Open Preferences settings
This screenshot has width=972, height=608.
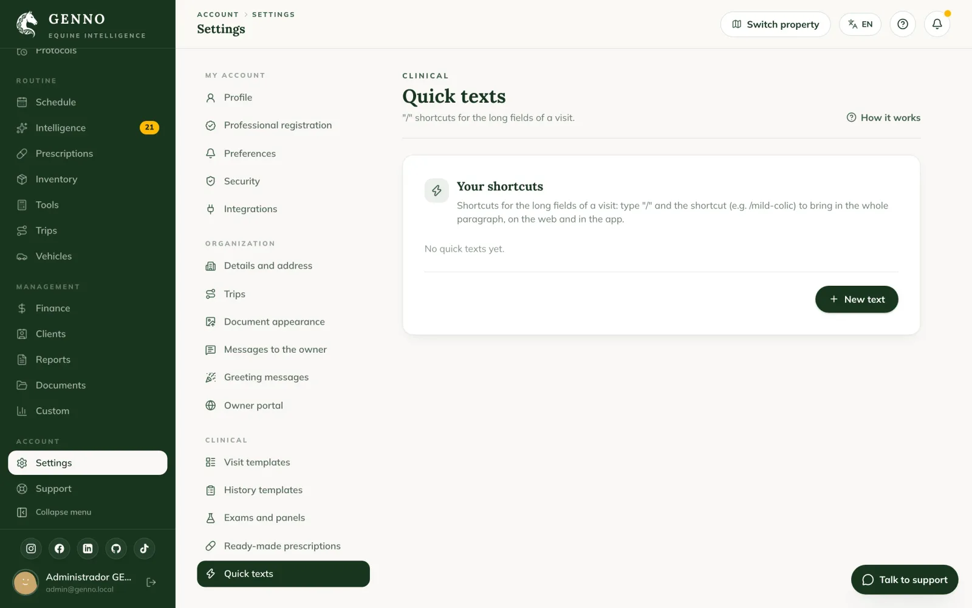(x=283, y=153)
